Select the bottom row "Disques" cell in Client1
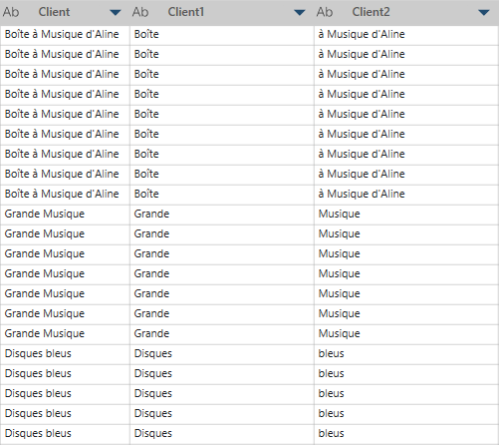Viewport: 500px width, 445px height. point(222,434)
